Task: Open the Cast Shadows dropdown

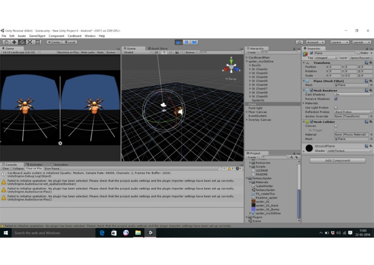Action: [x=353, y=94]
